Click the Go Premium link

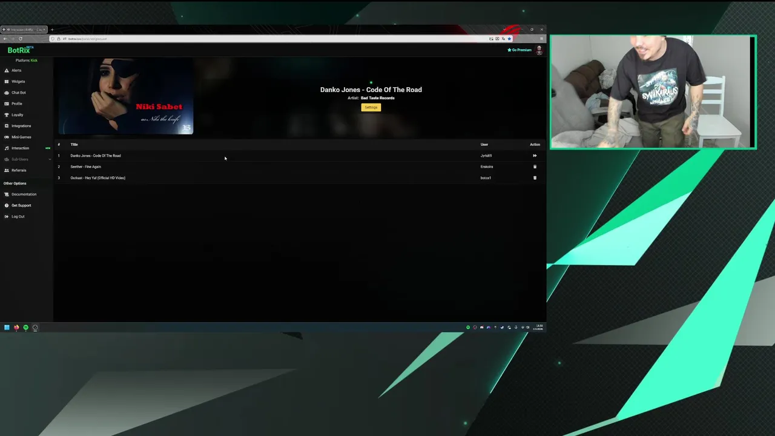519,50
